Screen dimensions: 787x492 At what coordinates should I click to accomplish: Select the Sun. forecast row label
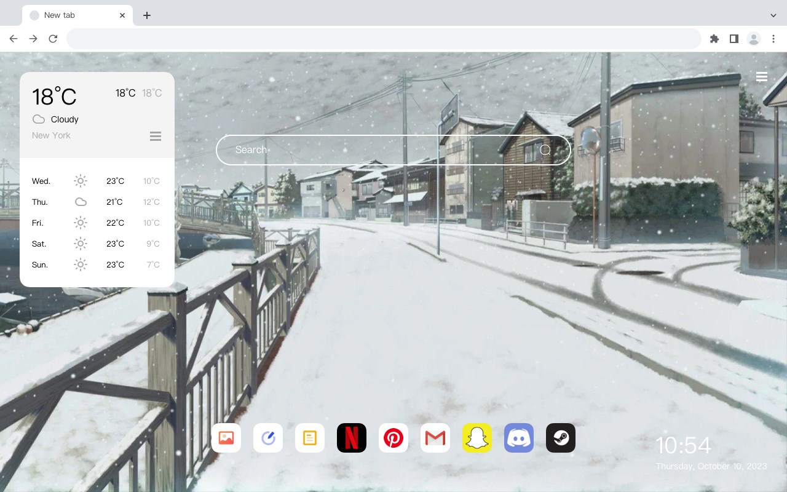pos(40,264)
